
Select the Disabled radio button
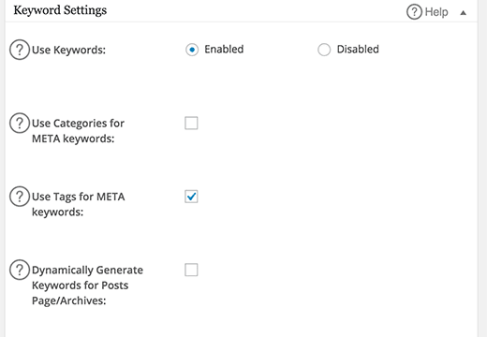point(324,50)
